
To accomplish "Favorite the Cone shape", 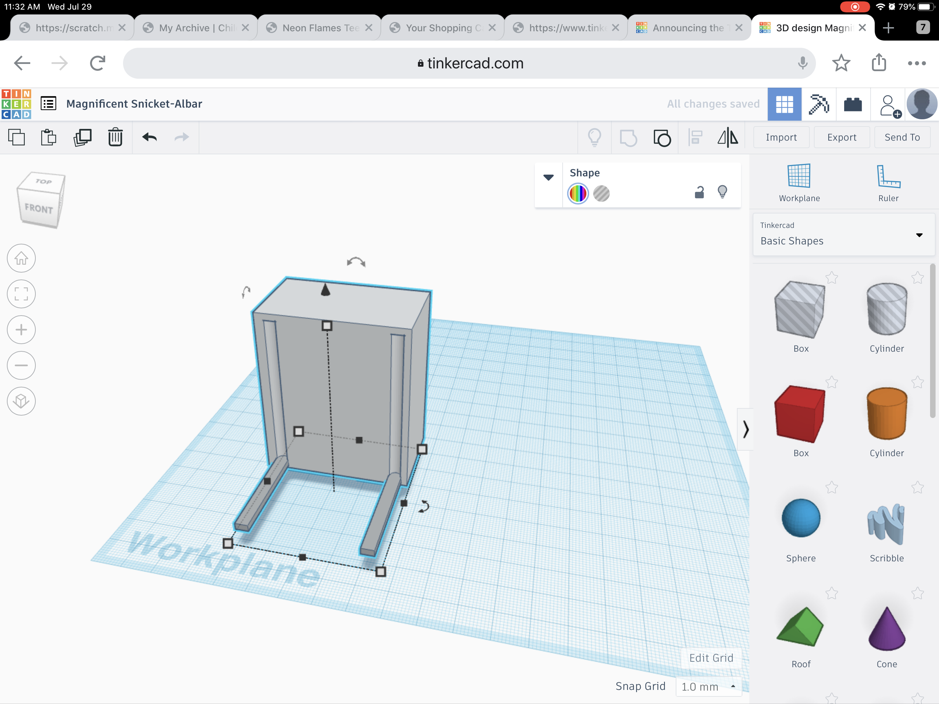I will tap(917, 593).
